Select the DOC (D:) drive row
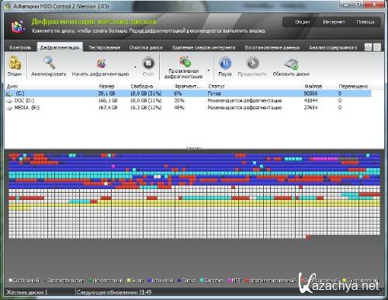 point(189,101)
